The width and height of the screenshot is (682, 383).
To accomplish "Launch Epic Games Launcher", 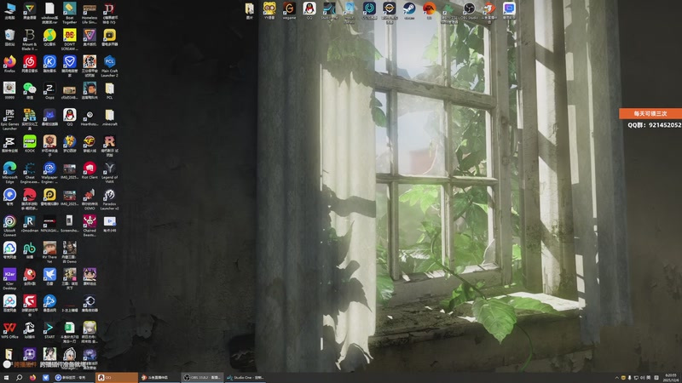I will [x=9, y=119].
